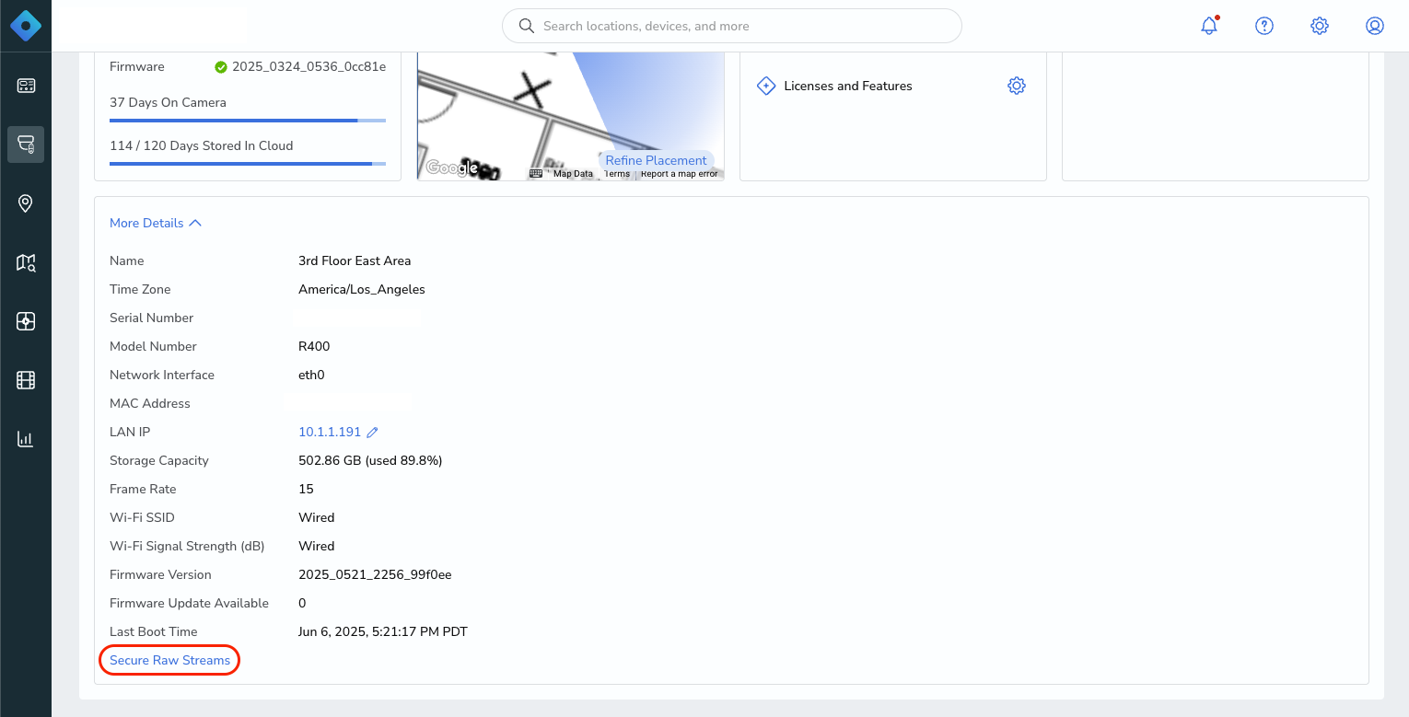Click the America/Los_Angeles time zone value
Image resolution: width=1409 pixels, height=717 pixels.
[x=362, y=289]
